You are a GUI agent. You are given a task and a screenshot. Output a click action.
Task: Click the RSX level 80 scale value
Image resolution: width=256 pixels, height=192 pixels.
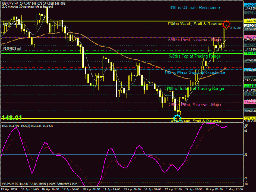click(246, 131)
